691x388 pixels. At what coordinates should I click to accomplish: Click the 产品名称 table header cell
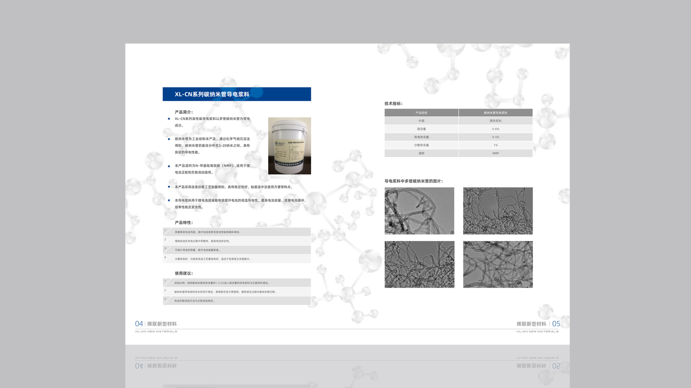click(x=421, y=113)
